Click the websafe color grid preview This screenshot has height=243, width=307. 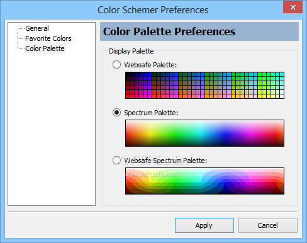[204, 85]
